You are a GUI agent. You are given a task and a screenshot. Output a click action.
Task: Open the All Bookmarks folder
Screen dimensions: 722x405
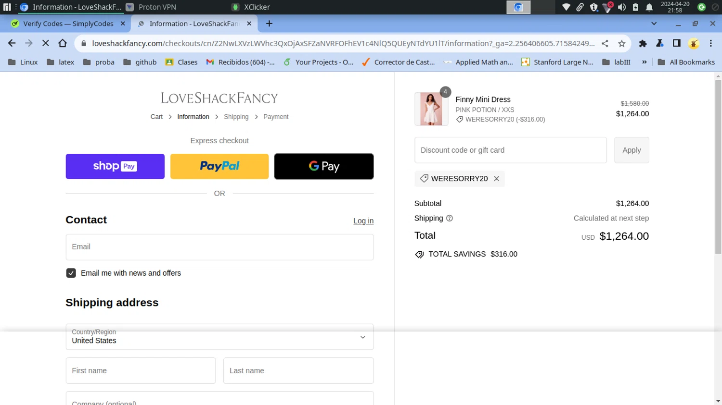coord(686,62)
